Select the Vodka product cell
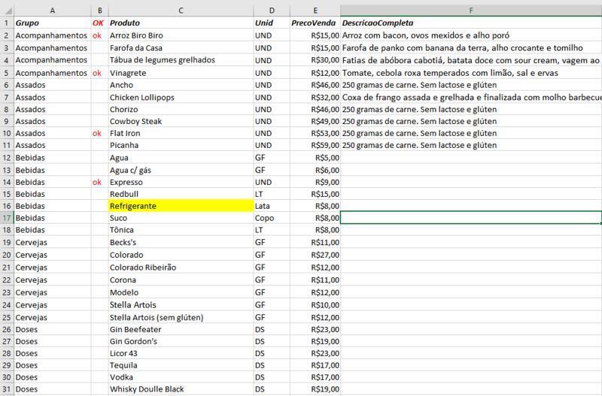This screenshot has width=602, height=396. tap(181, 377)
